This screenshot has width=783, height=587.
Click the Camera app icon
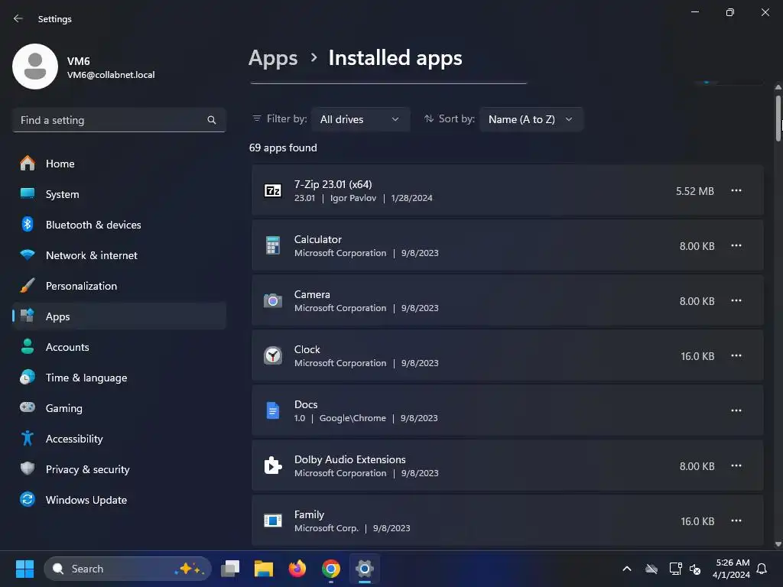(273, 300)
